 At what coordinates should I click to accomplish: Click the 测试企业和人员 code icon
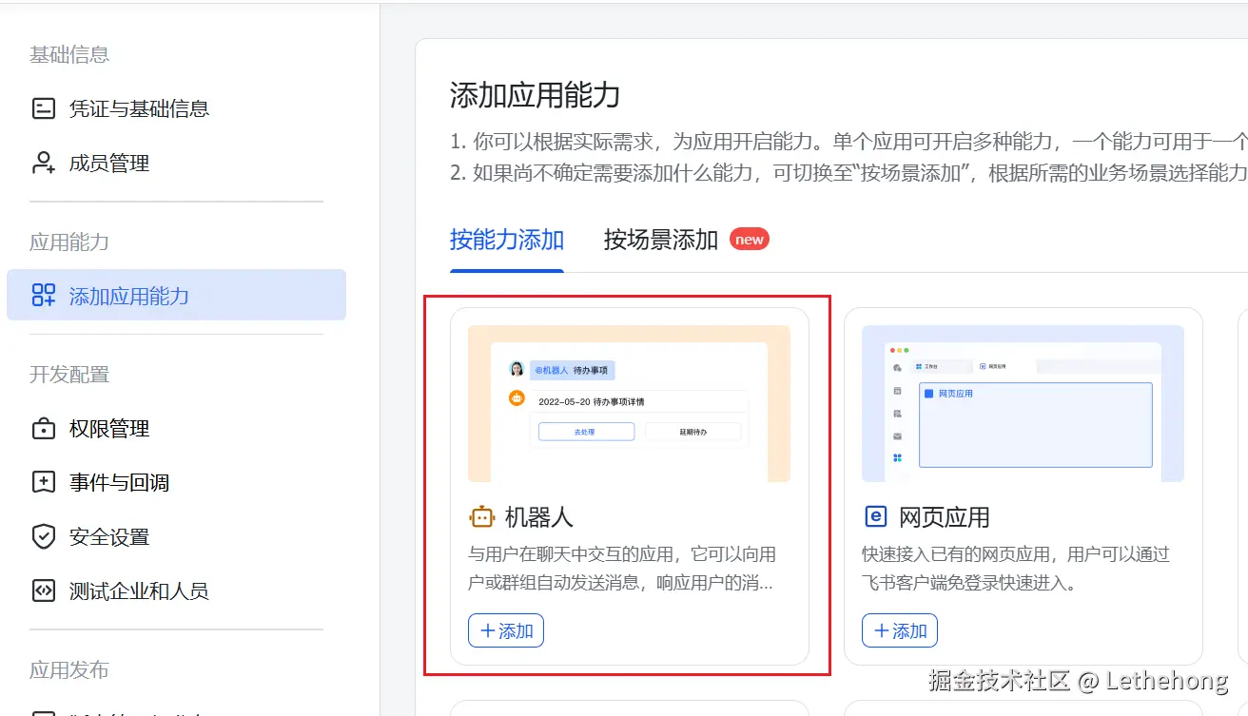tap(44, 590)
